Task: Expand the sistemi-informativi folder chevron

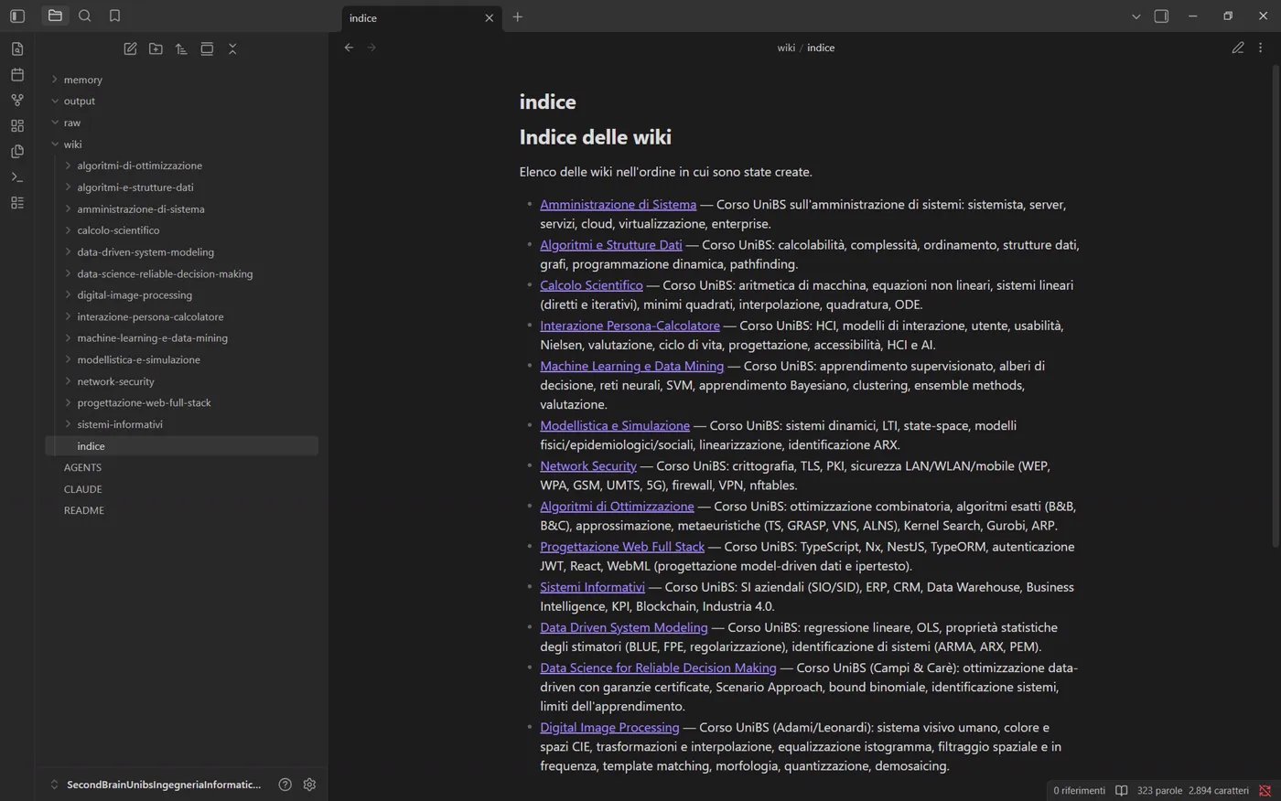Action: (x=68, y=424)
